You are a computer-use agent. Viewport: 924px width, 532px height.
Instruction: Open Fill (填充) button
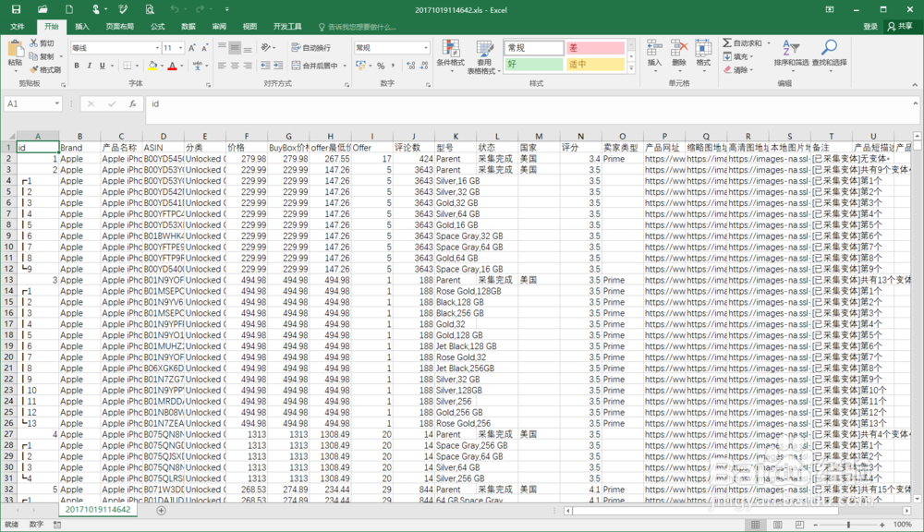pos(737,56)
